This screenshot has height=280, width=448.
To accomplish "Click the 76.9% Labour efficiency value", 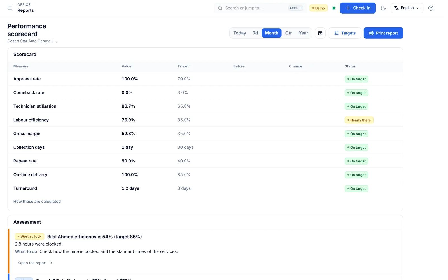I will pyautogui.click(x=128, y=120).
